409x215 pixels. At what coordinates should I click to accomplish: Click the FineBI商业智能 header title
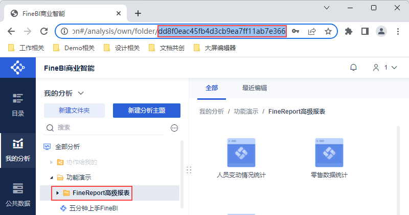pyautogui.click(x=69, y=68)
